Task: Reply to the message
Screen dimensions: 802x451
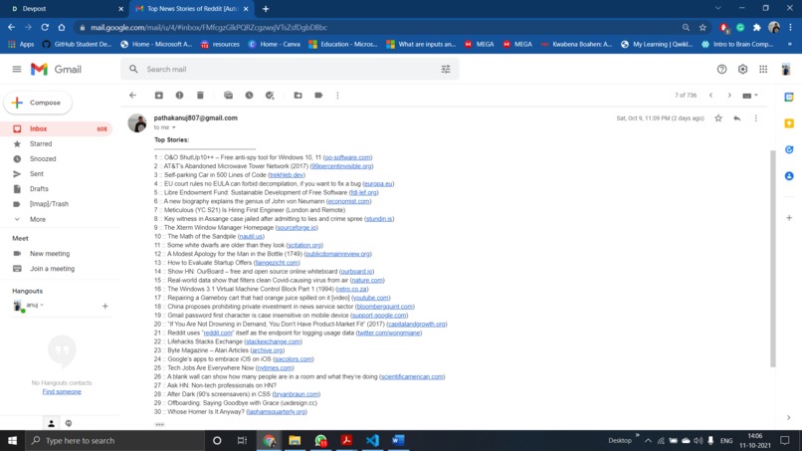Action: tap(736, 118)
